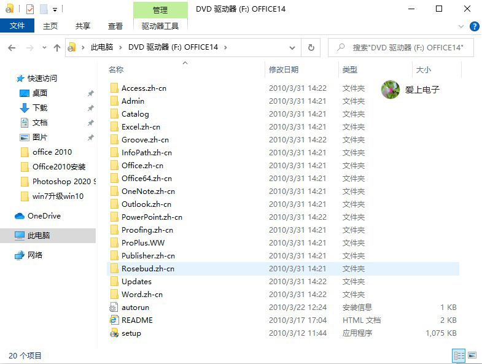
Task: Open the 文件 menu
Action: (17, 26)
